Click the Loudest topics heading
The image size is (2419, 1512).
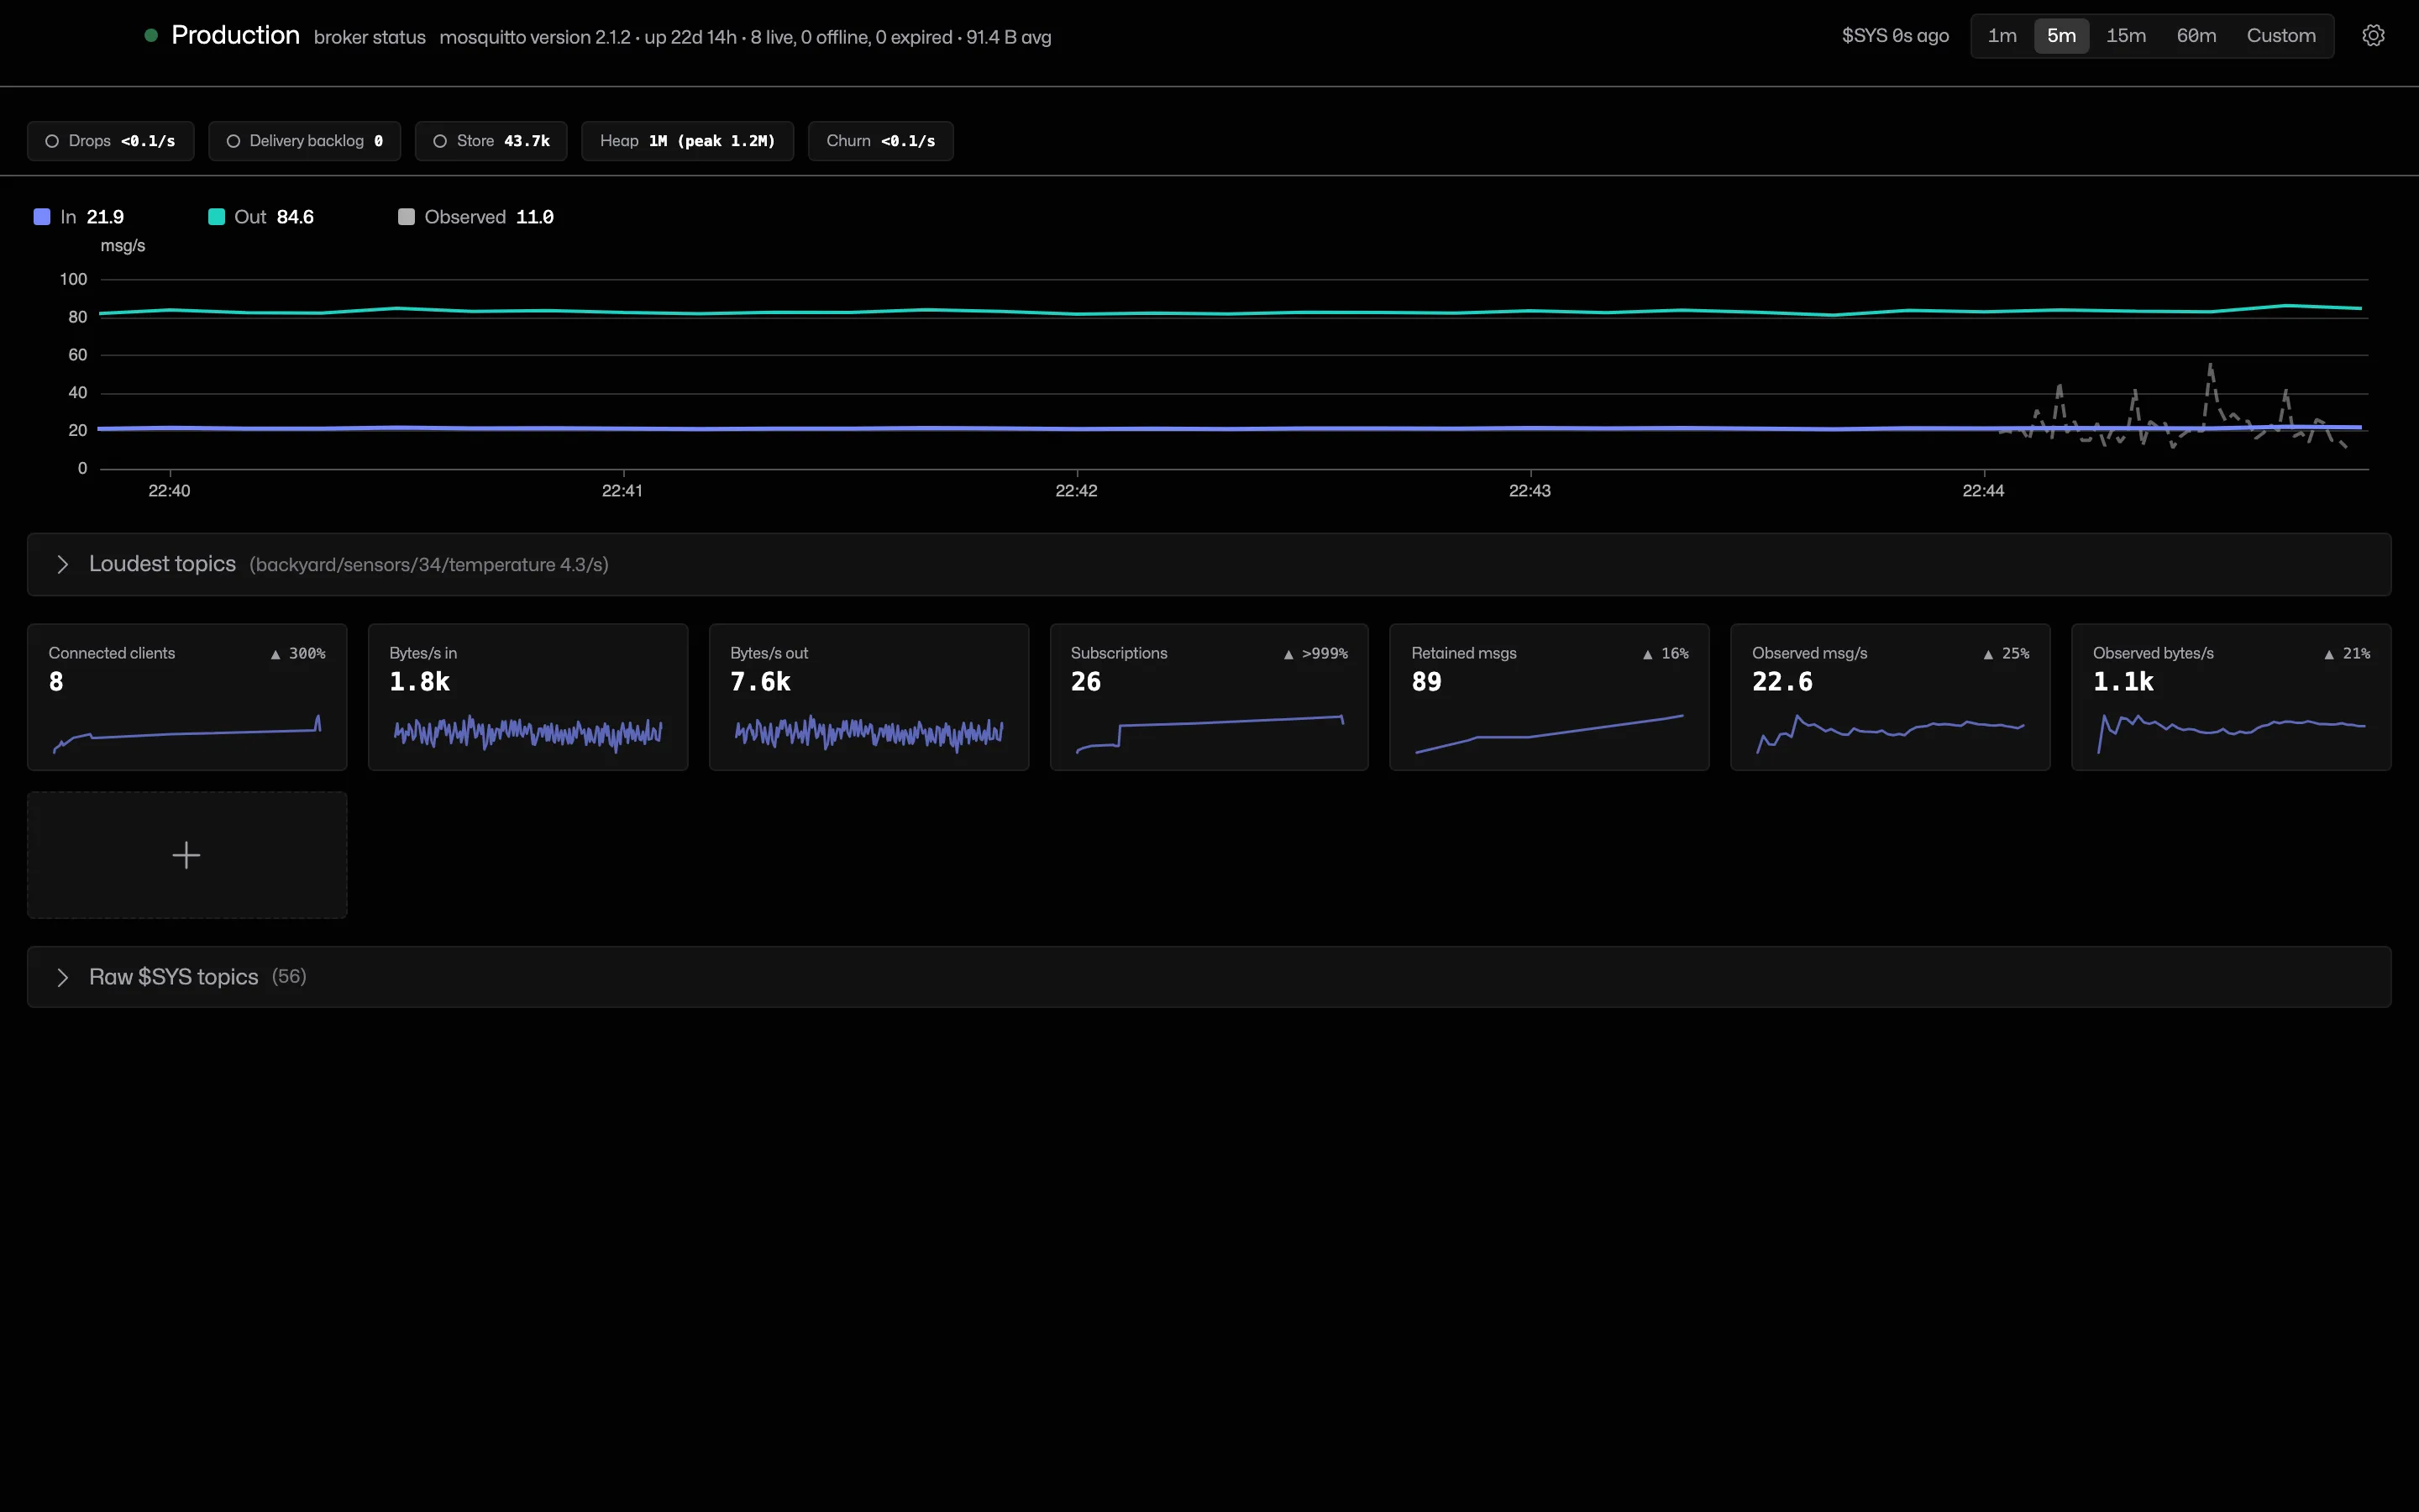pyautogui.click(x=162, y=564)
